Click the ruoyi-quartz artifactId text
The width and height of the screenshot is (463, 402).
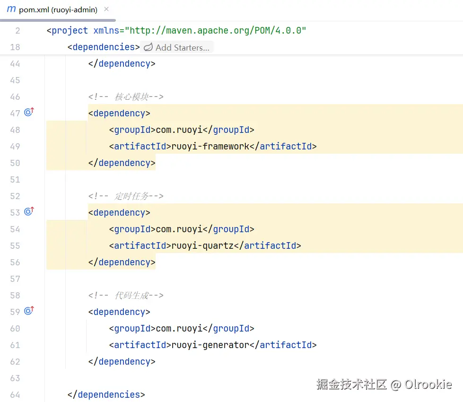202,246
